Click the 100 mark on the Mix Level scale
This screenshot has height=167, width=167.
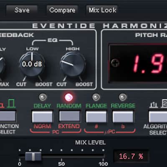click(x=103, y=164)
